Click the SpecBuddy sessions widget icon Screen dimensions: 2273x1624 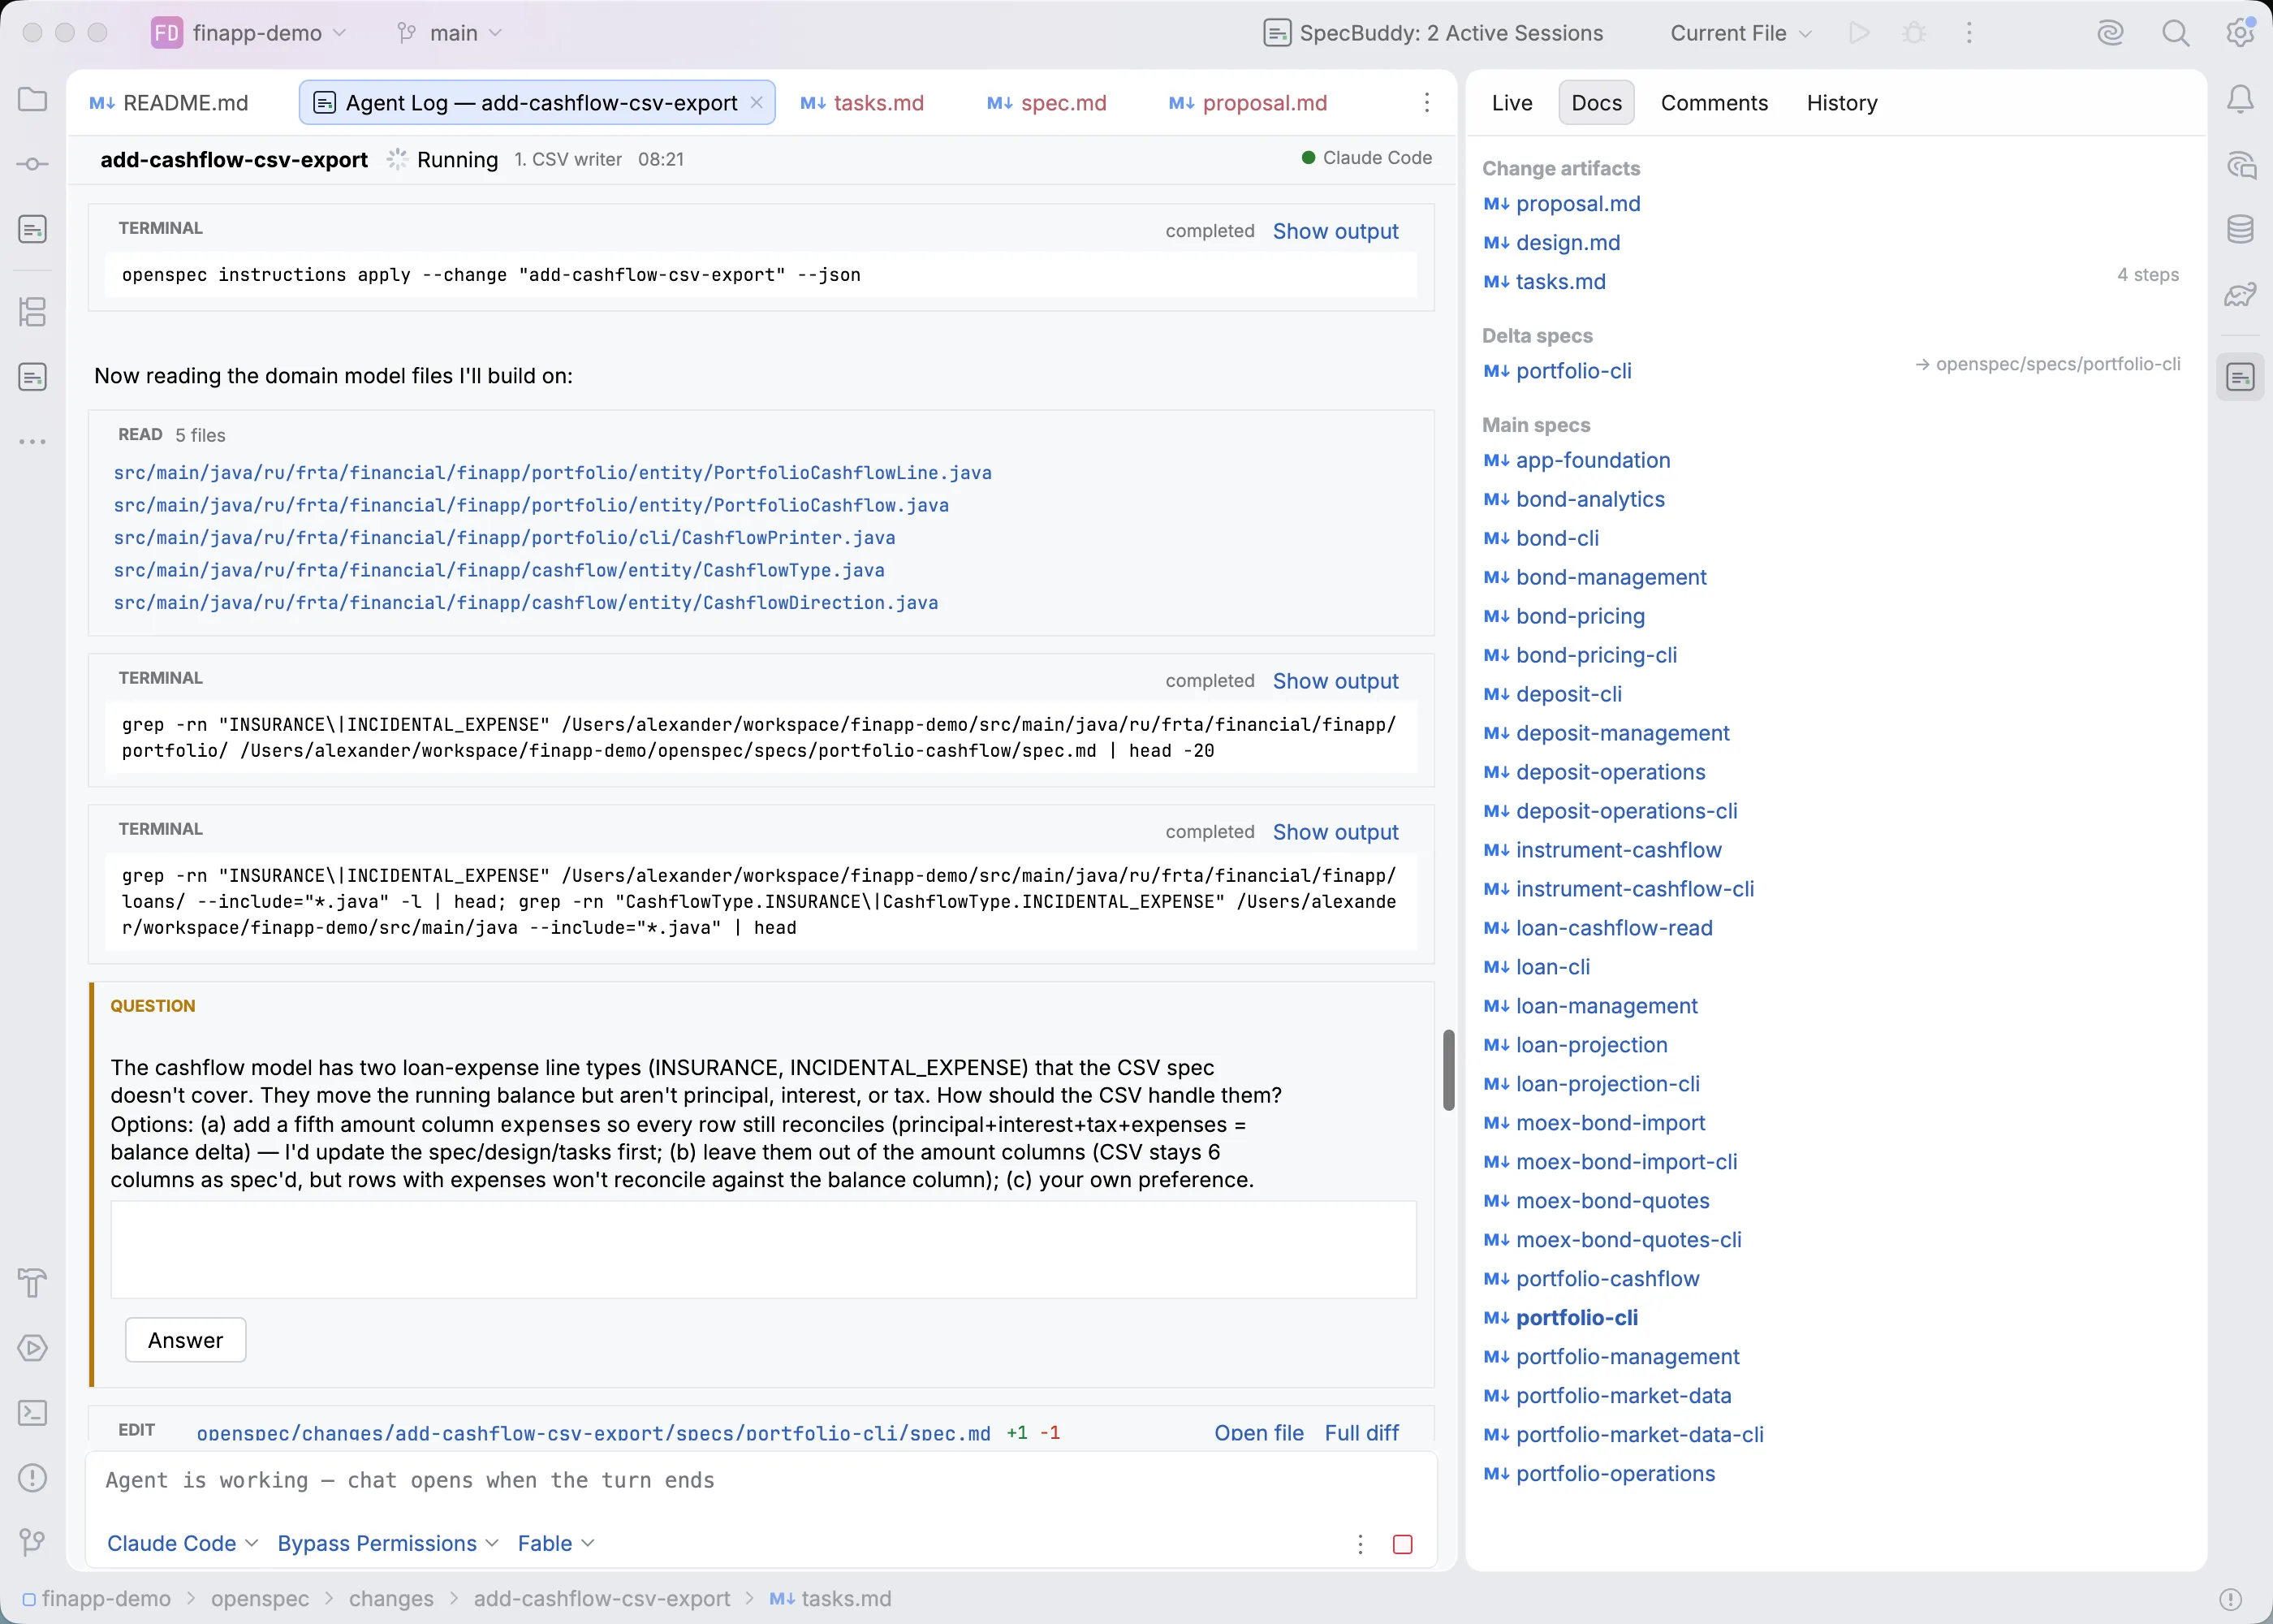(1276, 33)
